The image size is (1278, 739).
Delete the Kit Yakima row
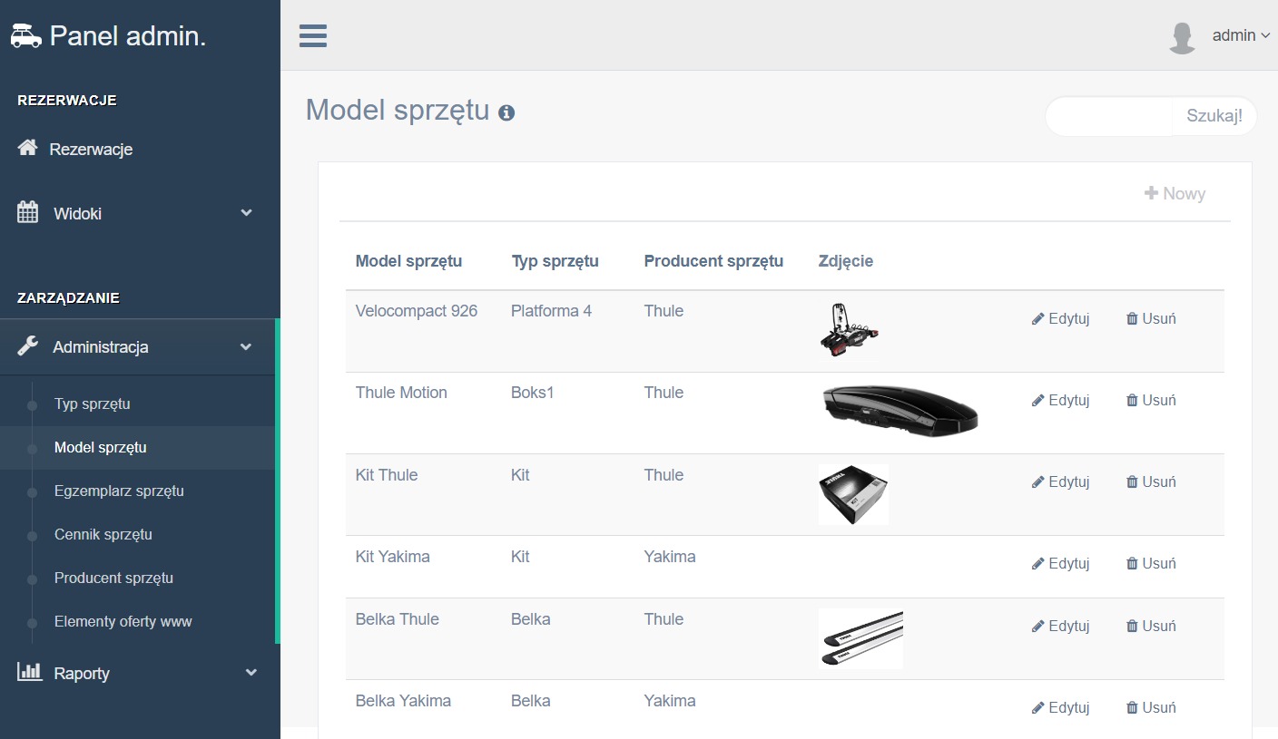pyautogui.click(x=1151, y=563)
